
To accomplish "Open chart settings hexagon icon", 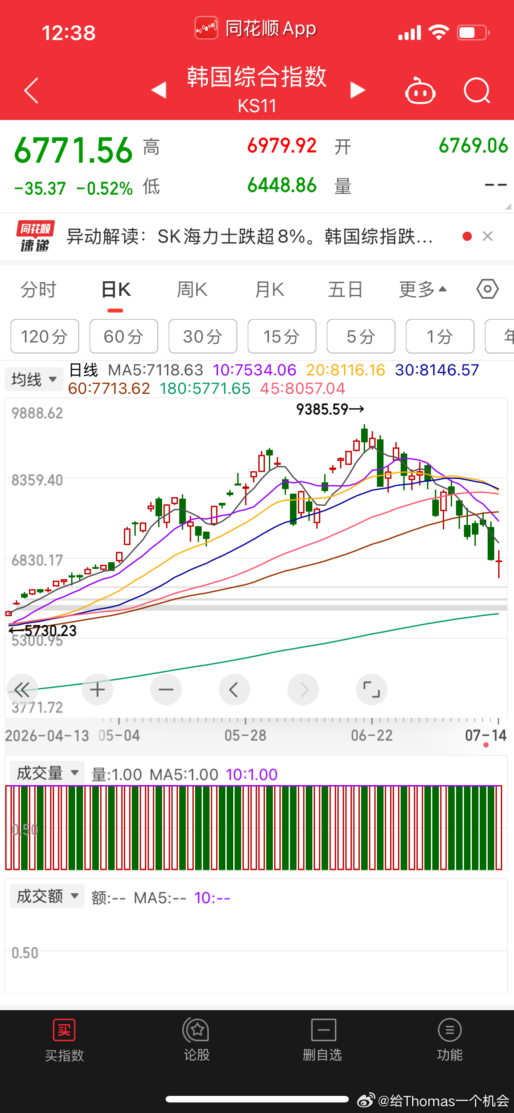I will (488, 289).
